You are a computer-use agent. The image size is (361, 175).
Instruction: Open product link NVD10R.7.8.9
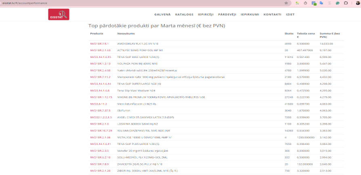(99, 165)
